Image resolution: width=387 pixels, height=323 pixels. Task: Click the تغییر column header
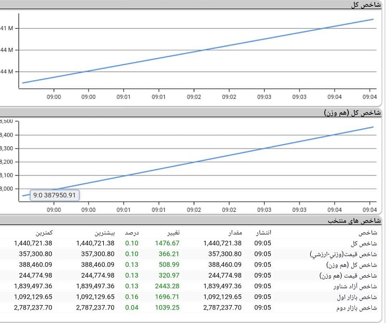(173, 233)
